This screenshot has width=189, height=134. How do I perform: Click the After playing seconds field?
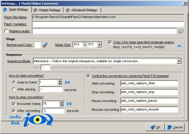[x=51, y=89]
